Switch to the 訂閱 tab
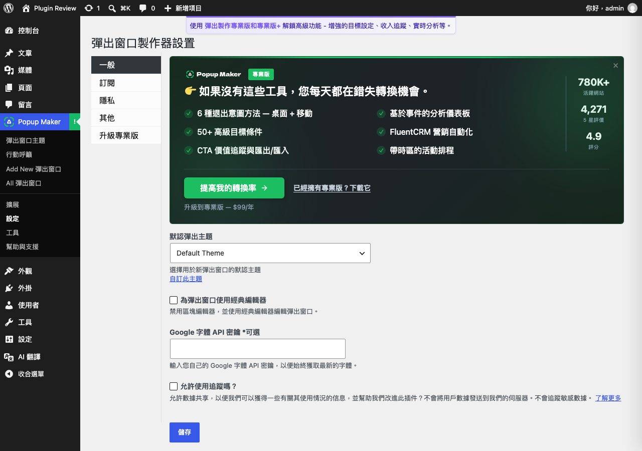This screenshot has width=642, height=451. pos(126,83)
